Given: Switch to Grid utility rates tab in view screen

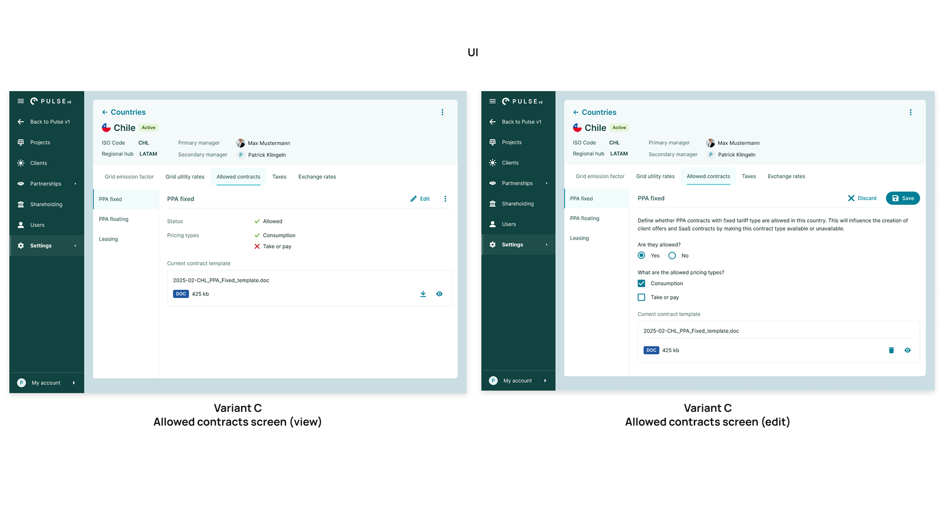Looking at the screenshot, I should pyautogui.click(x=185, y=177).
